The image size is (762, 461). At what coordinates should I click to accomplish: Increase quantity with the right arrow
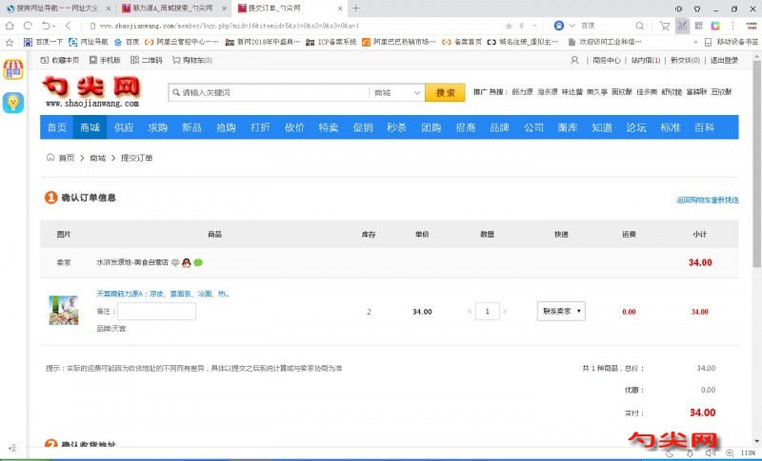pyautogui.click(x=507, y=312)
